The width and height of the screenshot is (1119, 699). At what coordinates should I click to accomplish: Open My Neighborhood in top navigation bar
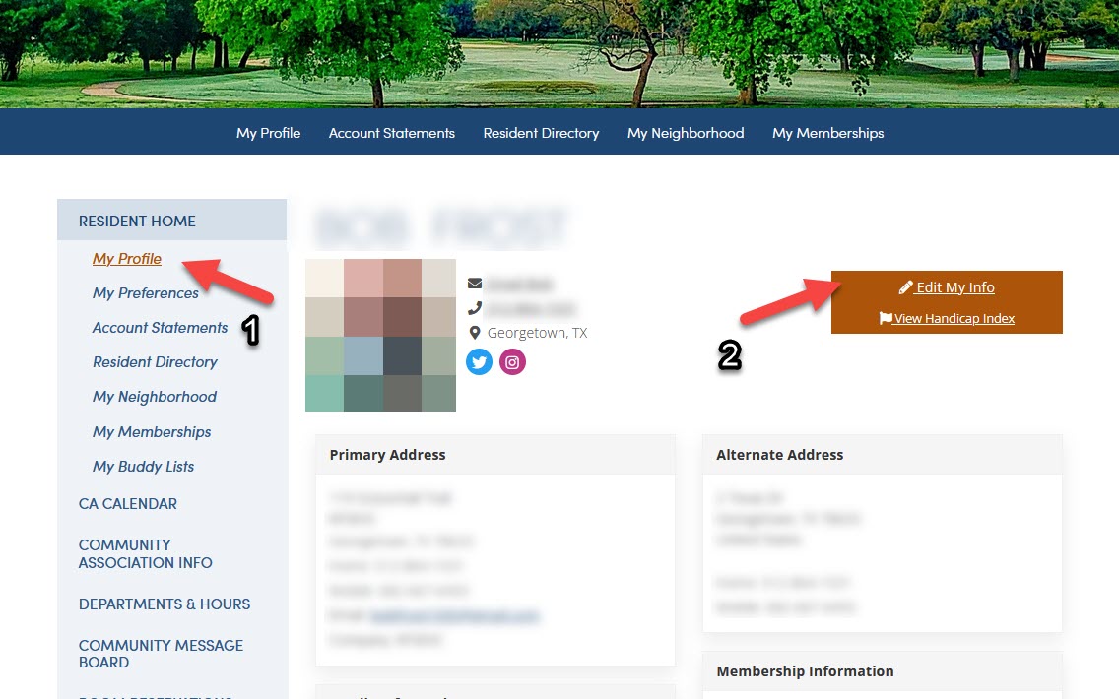click(x=686, y=133)
